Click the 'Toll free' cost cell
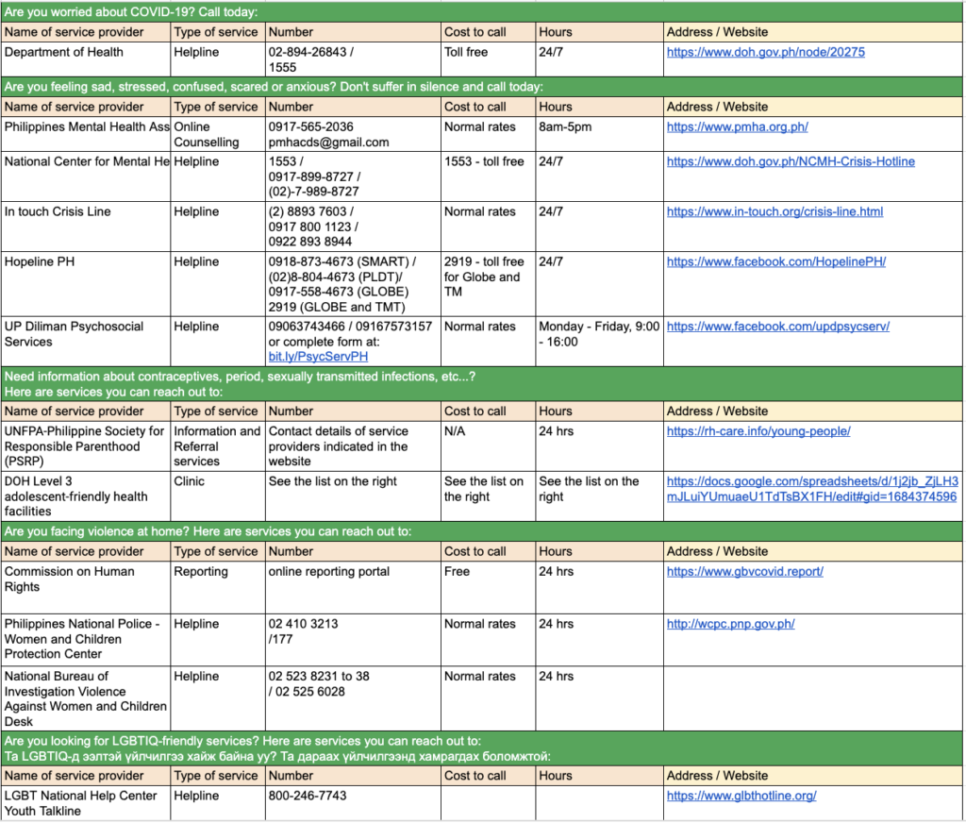This screenshot has height=823, width=966. click(488, 59)
